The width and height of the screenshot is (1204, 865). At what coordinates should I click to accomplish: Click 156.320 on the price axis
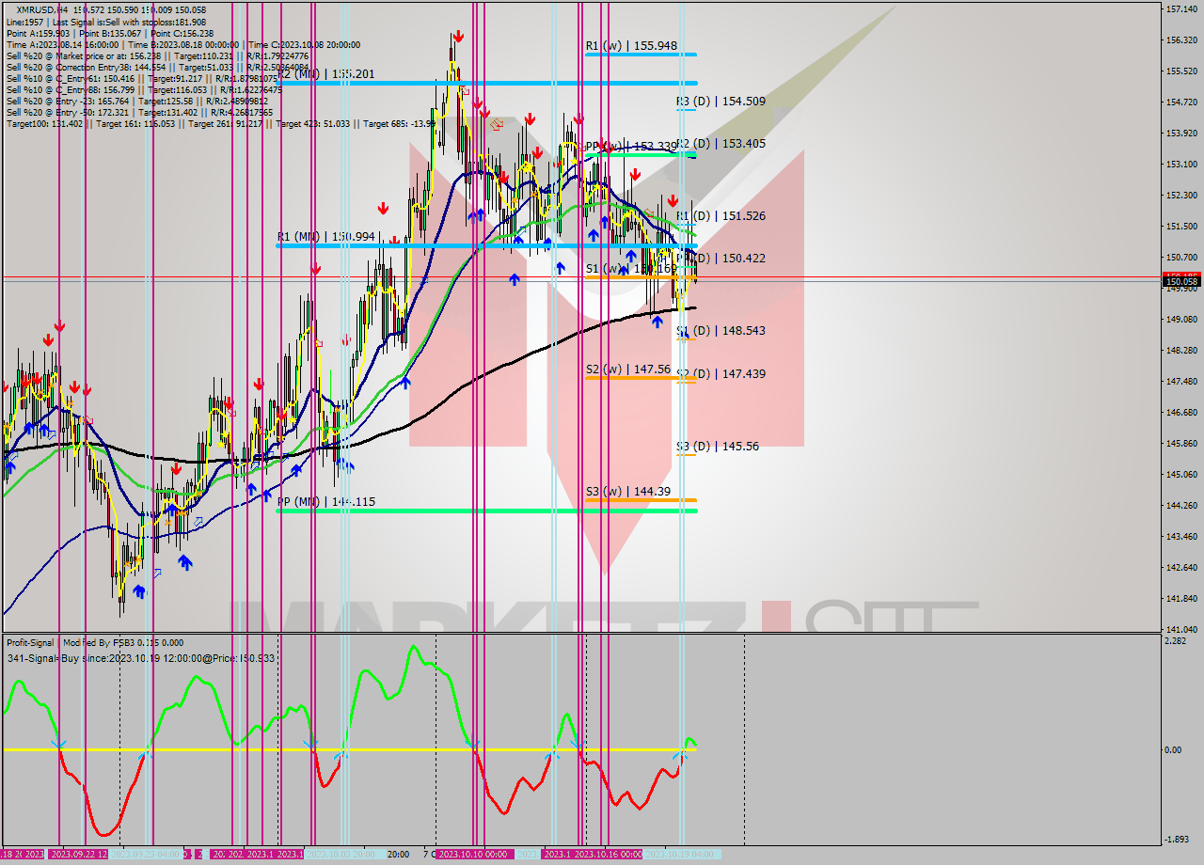coord(1180,39)
